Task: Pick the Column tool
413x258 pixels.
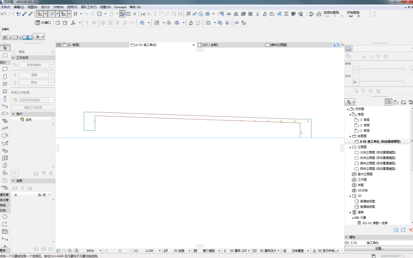Action: tap(5, 99)
